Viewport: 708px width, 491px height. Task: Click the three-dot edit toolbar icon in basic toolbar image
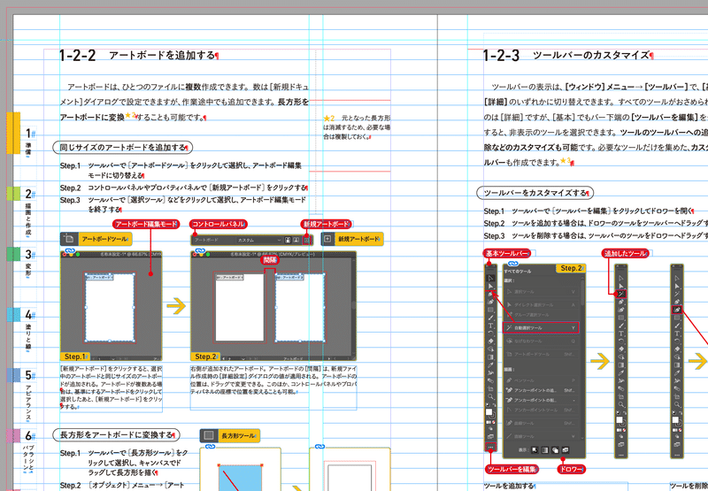(490, 448)
